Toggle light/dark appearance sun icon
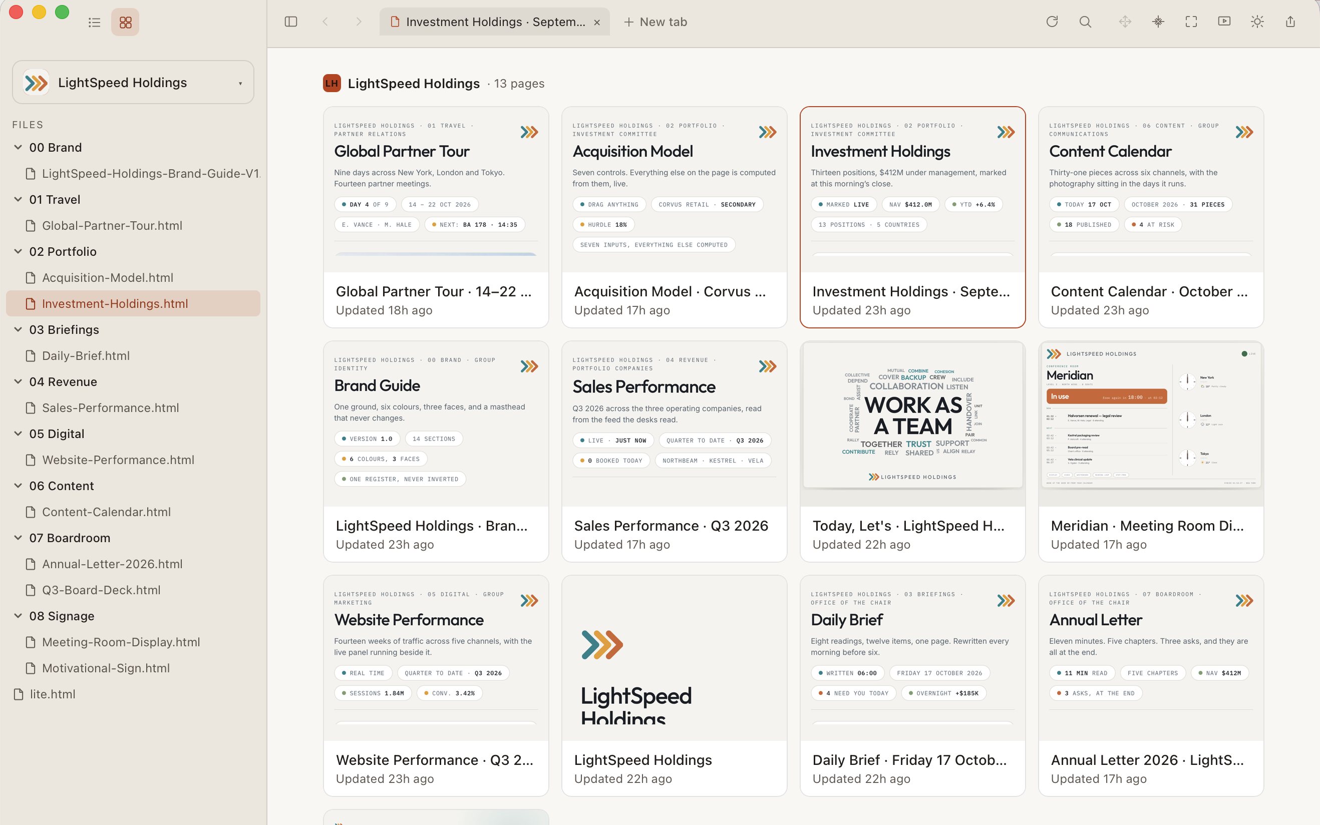 (1257, 22)
